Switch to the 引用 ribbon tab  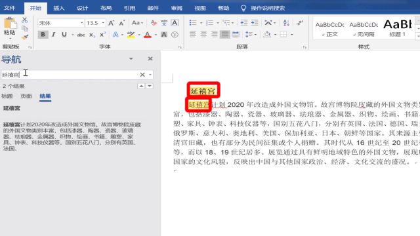point(129,9)
